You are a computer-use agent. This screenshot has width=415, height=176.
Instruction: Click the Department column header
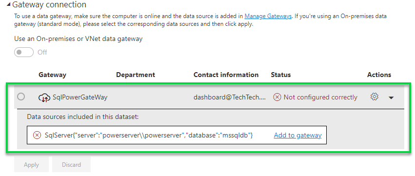[136, 75]
